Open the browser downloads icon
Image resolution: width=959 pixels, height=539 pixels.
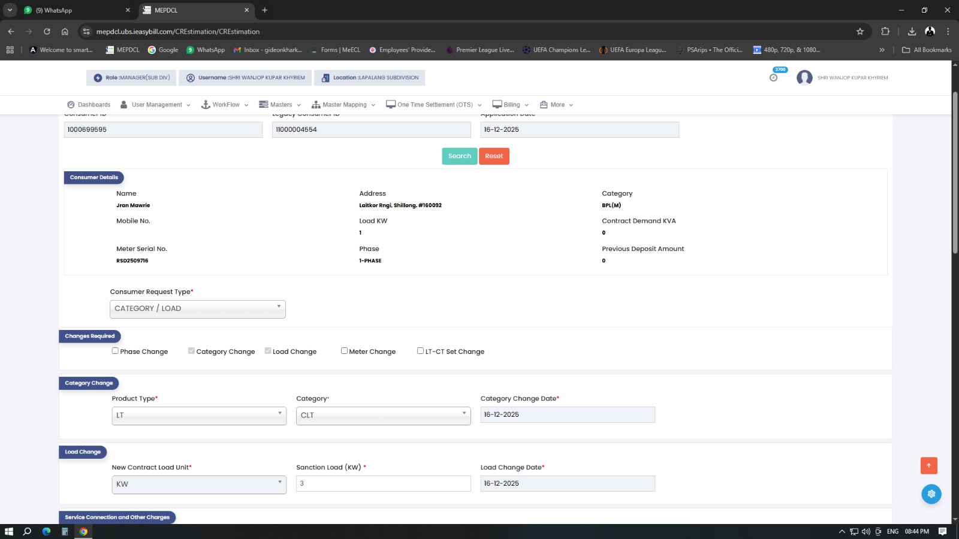tap(912, 32)
